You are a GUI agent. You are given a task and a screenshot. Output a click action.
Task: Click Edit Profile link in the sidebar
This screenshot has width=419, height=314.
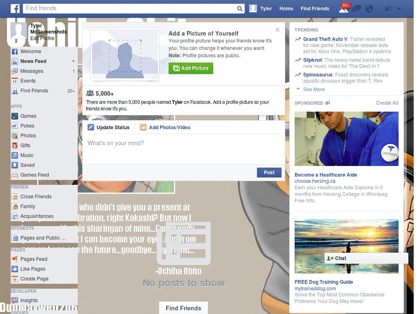click(x=42, y=38)
